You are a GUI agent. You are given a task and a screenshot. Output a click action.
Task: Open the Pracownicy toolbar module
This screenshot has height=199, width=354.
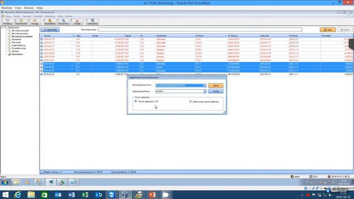click(x=64, y=22)
